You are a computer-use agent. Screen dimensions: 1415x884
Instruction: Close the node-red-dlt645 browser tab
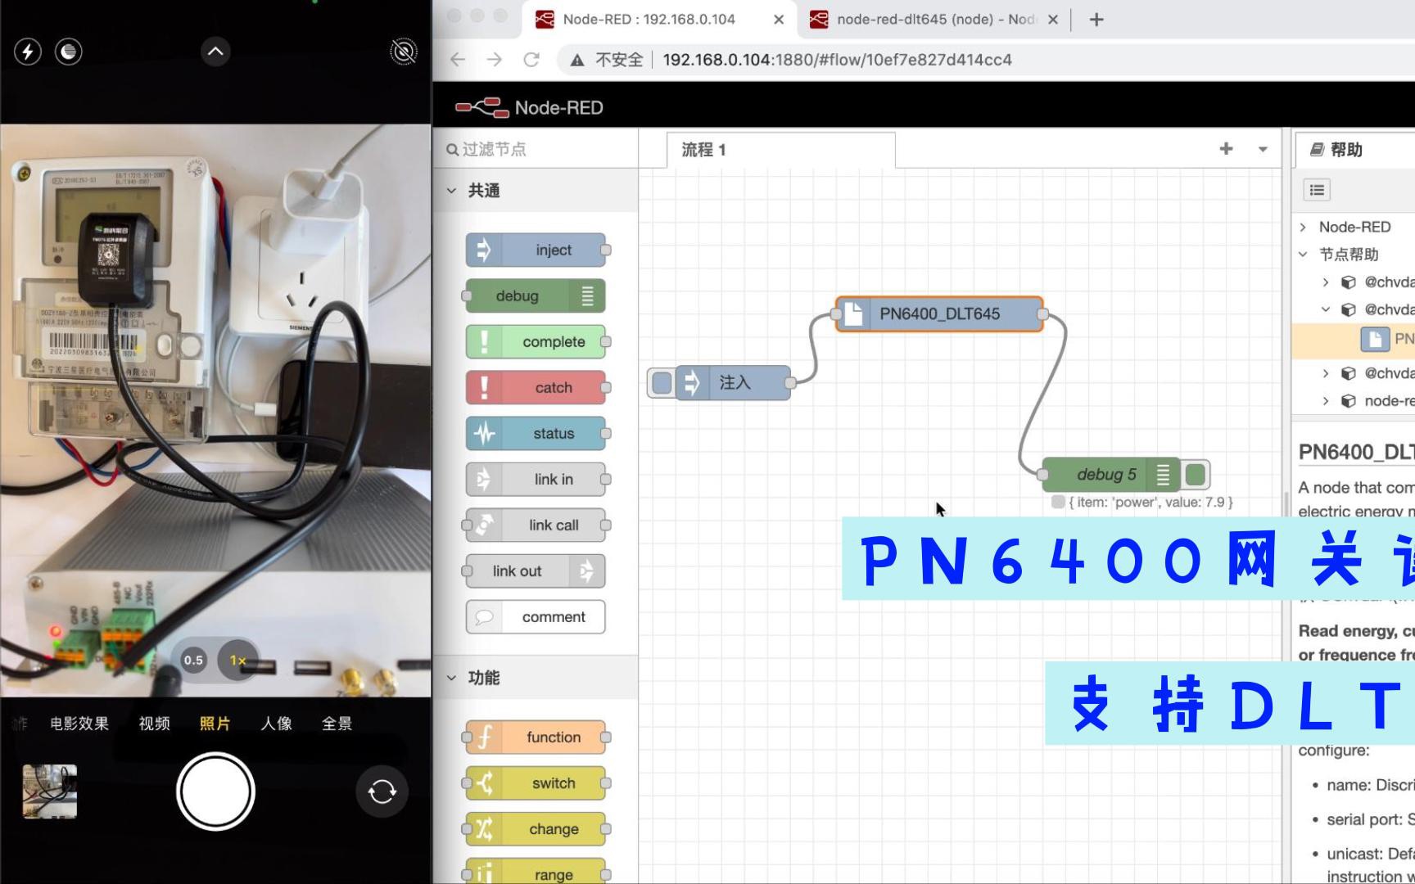[1053, 20]
